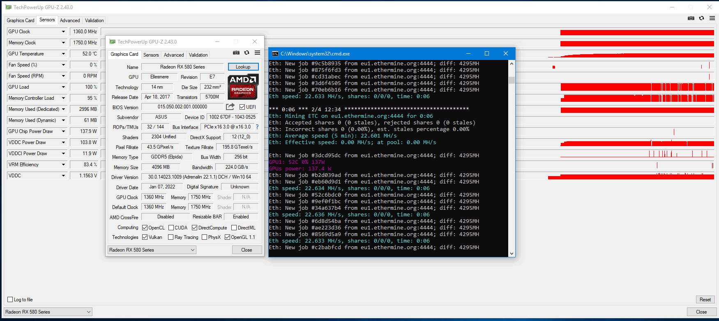The height and width of the screenshot is (321, 719).
Task: Click the cmd window scrollbar up arrow
Action: [512, 64]
